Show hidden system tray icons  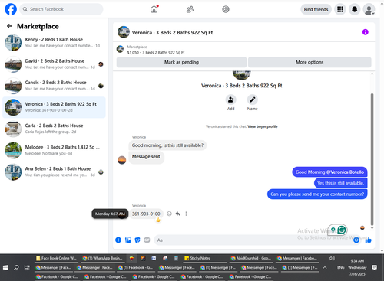(325, 267)
